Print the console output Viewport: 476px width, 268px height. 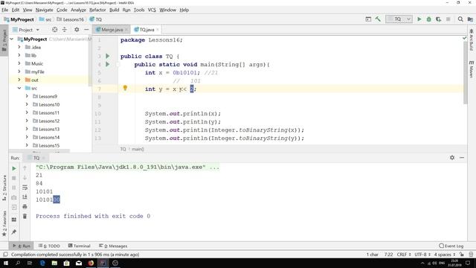[25, 207]
